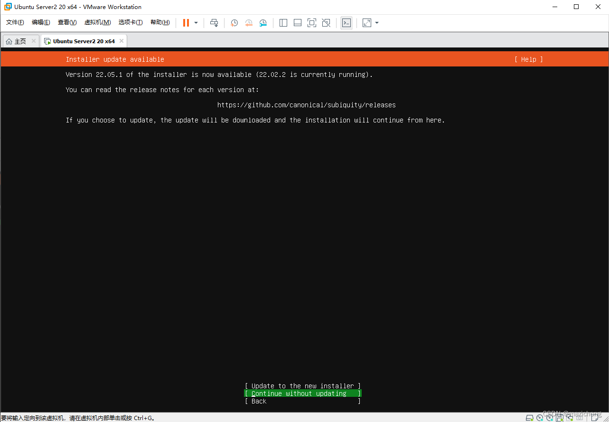Open the power options dropdown beside the pause button
609x422 pixels.
tap(196, 23)
